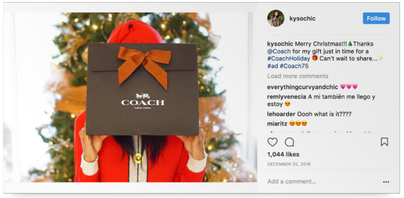Save post with the bookmark icon

384,142
